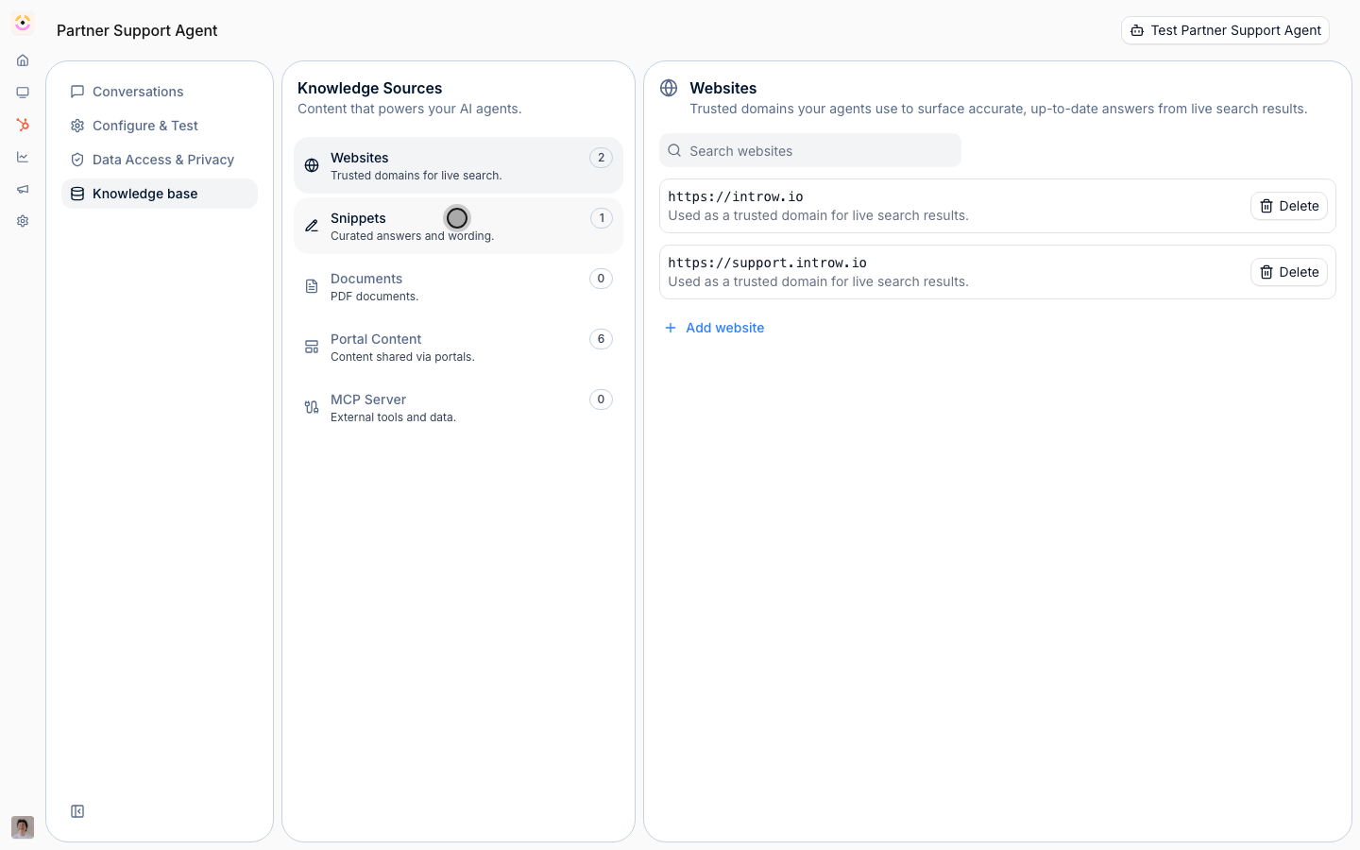The height and width of the screenshot is (850, 1360).
Task: Click the user avatar thumbnail
Action: coord(23,827)
